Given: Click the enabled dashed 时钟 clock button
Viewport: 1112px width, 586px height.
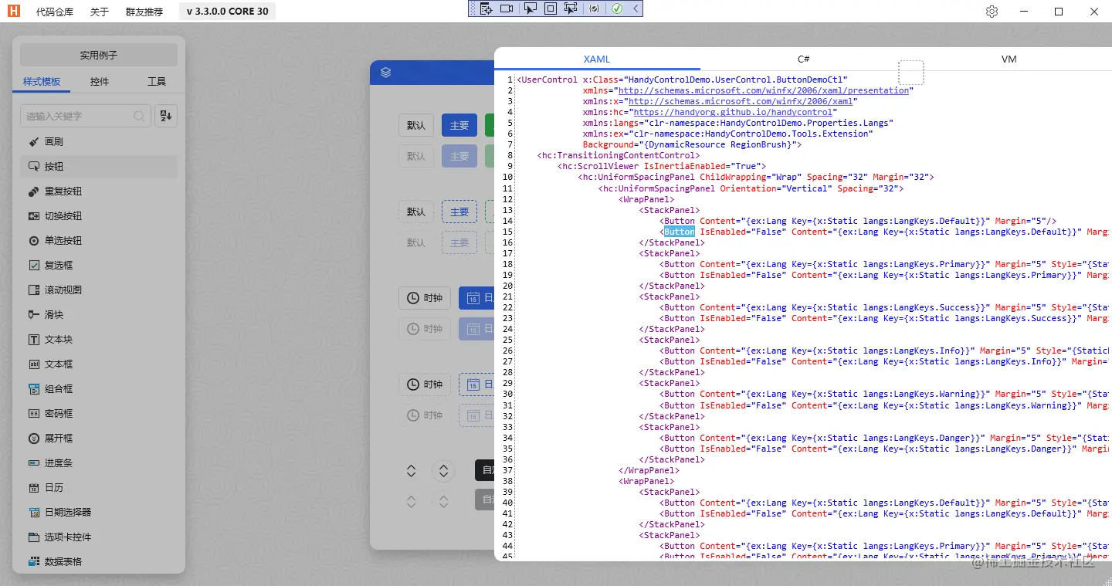Looking at the screenshot, I should (x=425, y=384).
